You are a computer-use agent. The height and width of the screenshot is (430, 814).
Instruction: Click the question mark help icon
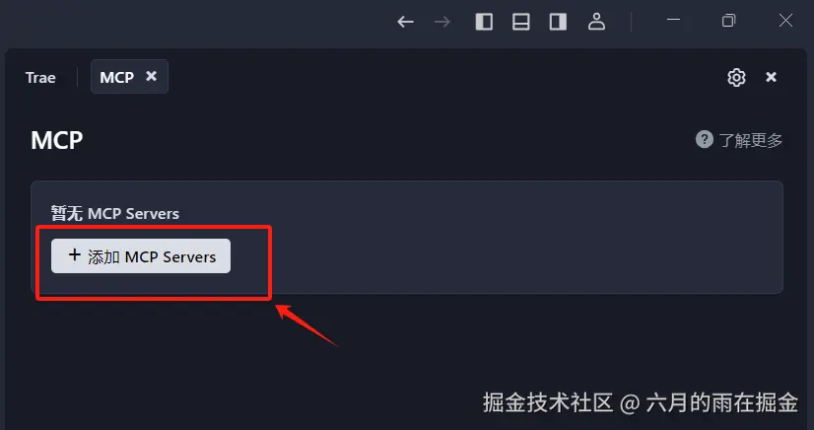point(704,139)
